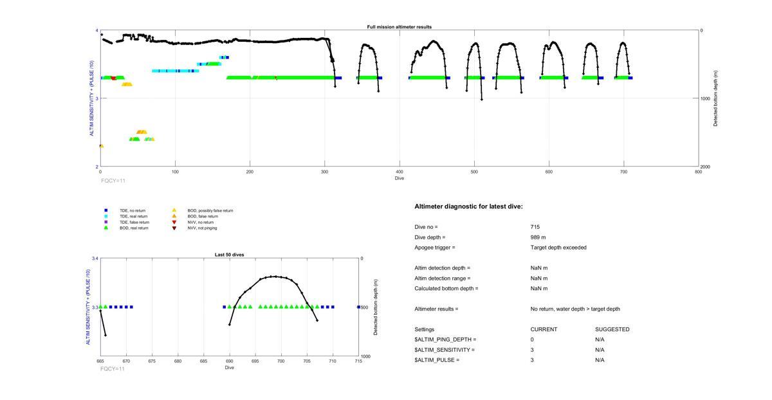
Task: Click the '$ALTIM_SENSITIVITY =' setting label
Action: pos(445,350)
